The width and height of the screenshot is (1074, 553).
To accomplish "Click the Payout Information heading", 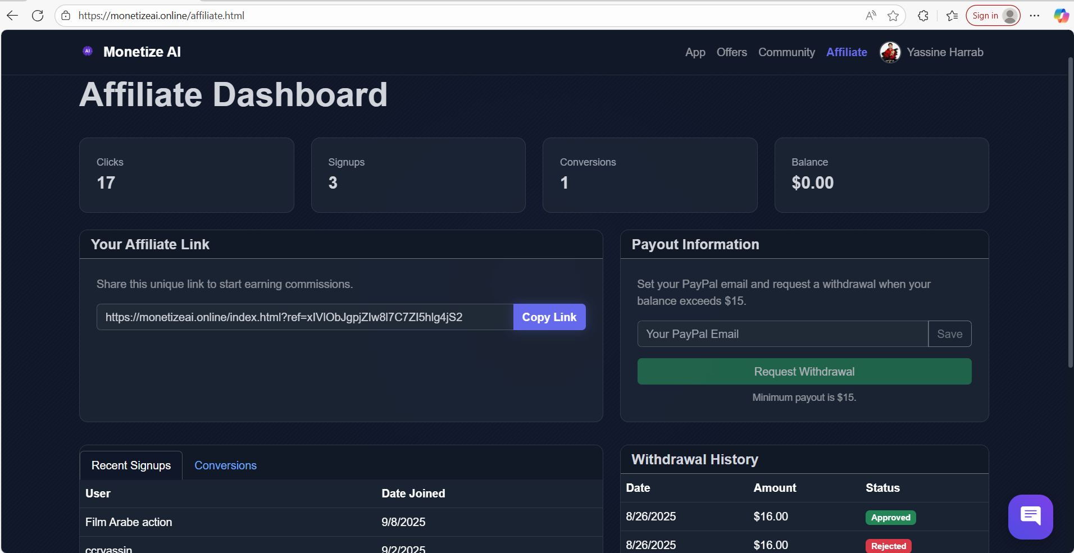I will tap(695, 245).
